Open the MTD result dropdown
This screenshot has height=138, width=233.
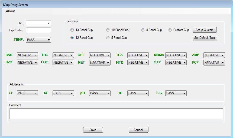(138, 63)
